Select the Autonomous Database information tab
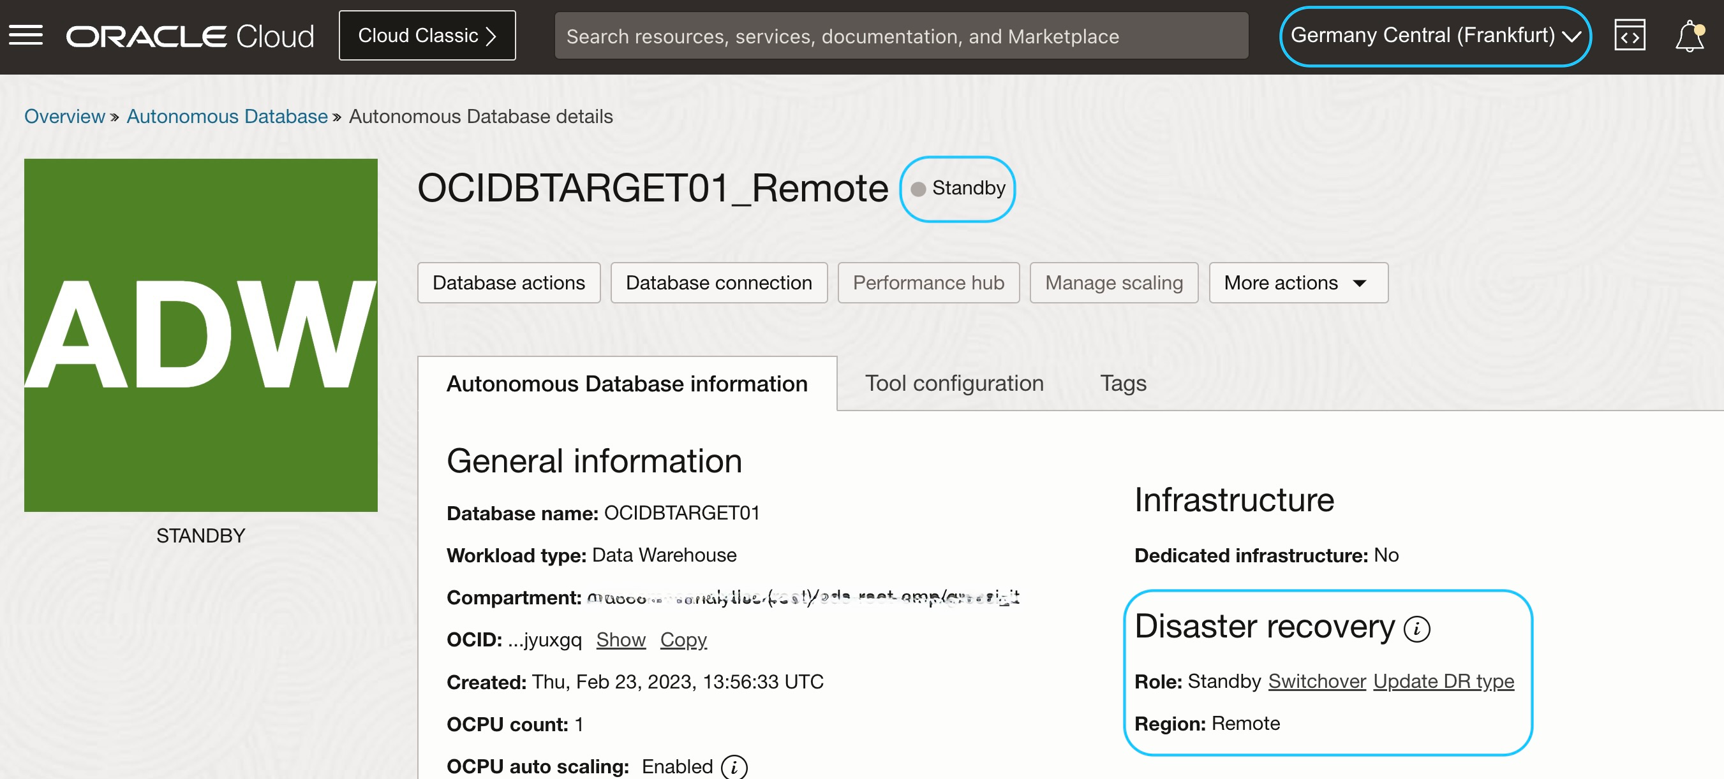Image resolution: width=1724 pixels, height=779 pixels. (627, 384)
